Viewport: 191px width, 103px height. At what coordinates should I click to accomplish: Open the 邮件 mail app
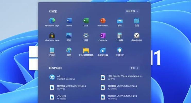pyautogui.click(x=120, y=22)
